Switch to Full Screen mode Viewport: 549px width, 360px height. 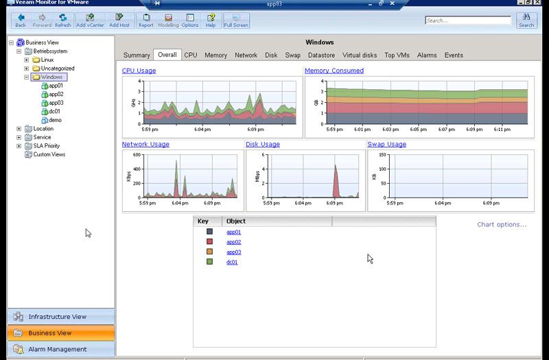(x=236, y=21)
